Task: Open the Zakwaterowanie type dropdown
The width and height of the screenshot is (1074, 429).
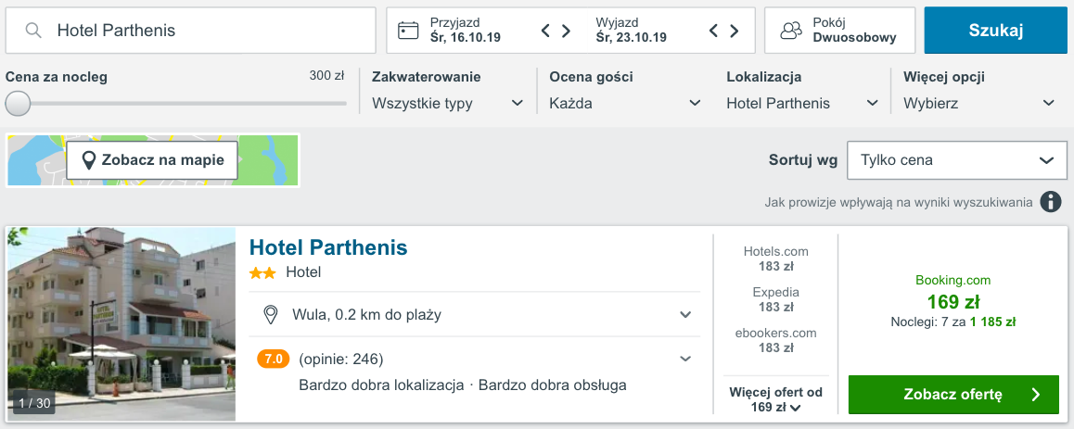Action: point(448,103)
